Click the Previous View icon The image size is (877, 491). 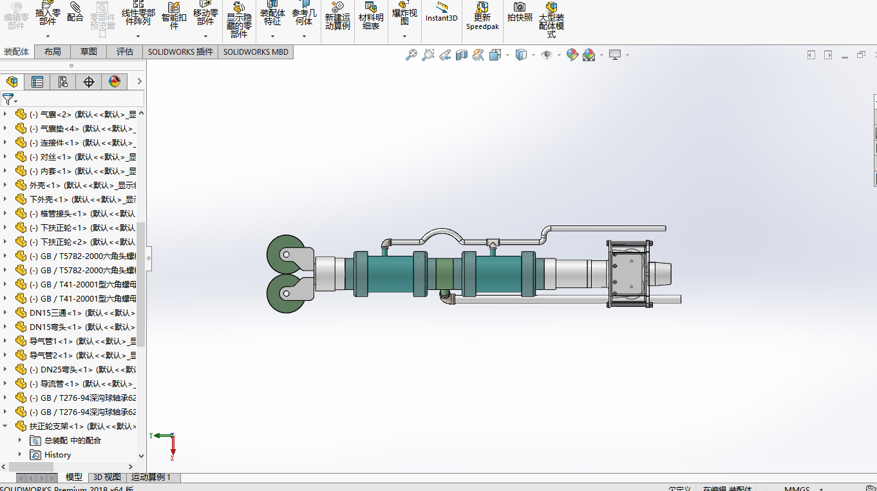(445, 55)
